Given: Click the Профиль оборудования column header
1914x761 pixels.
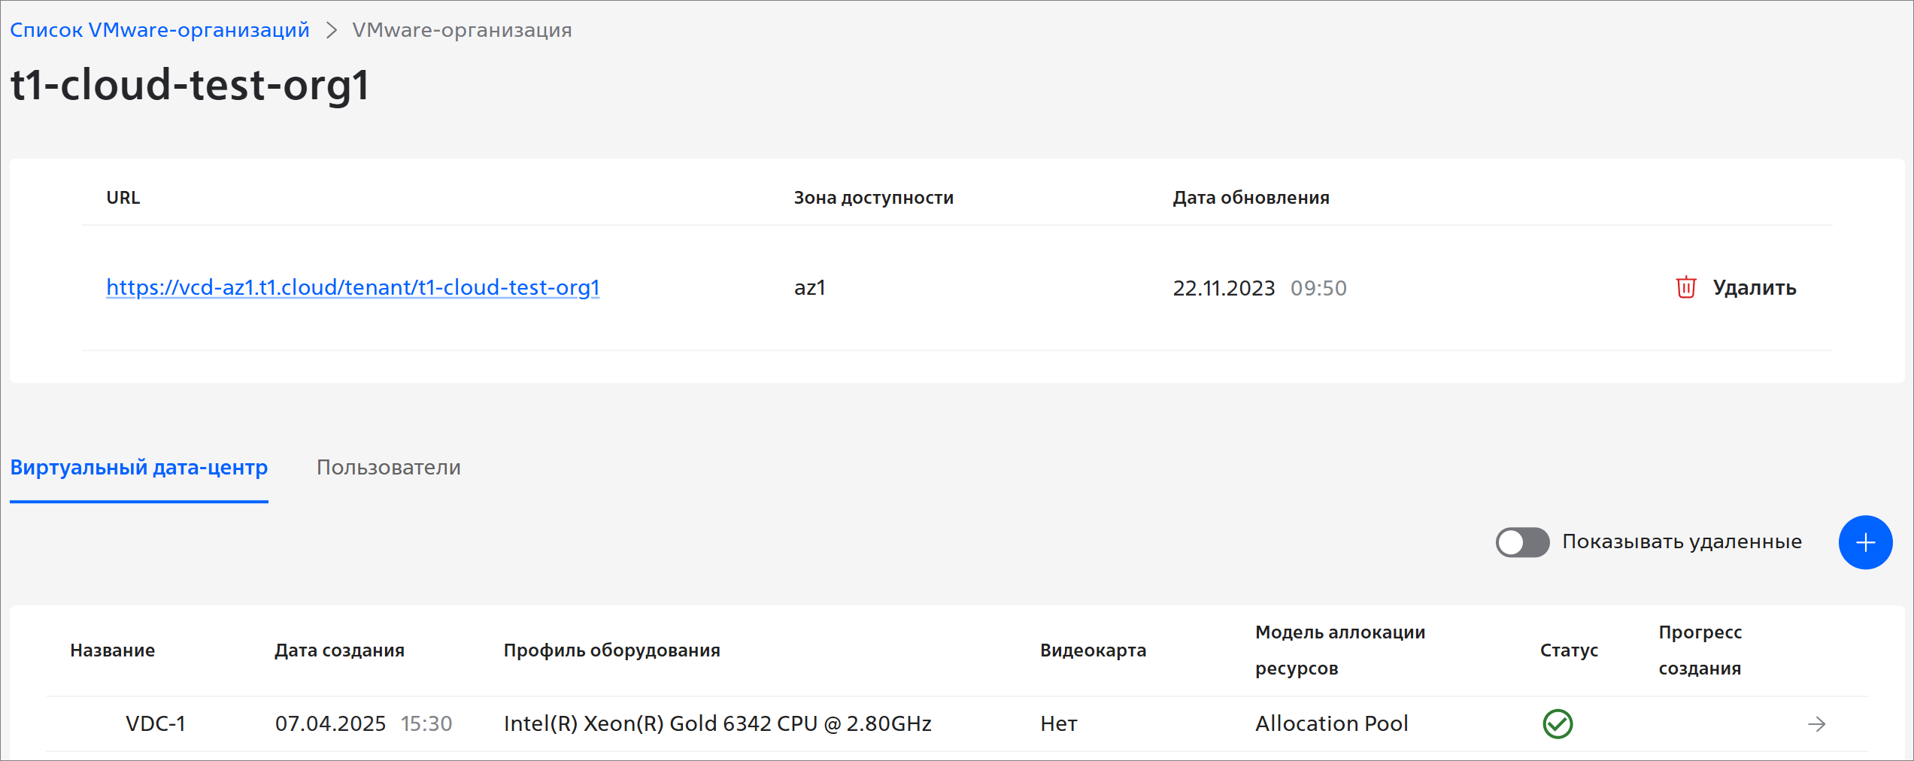Looking at the screenshot, I should point(611,650).
